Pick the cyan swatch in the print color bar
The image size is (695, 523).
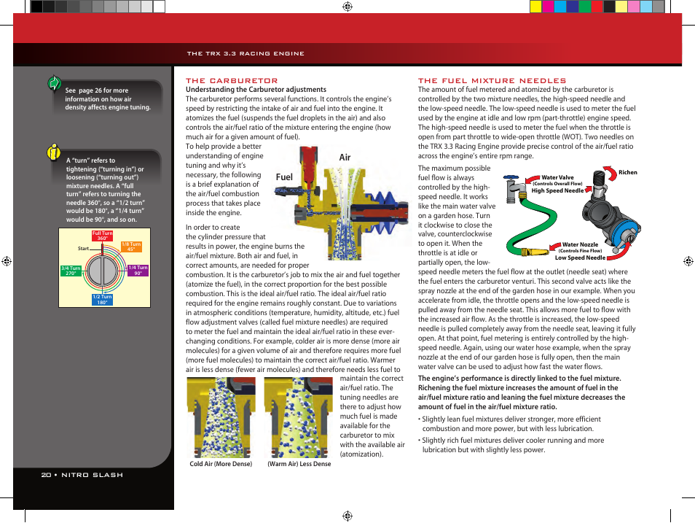(560, 7)
